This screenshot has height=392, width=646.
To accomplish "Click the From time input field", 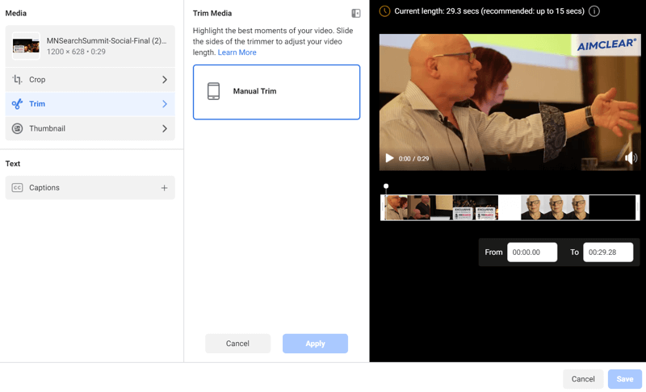I will point(532,252).
